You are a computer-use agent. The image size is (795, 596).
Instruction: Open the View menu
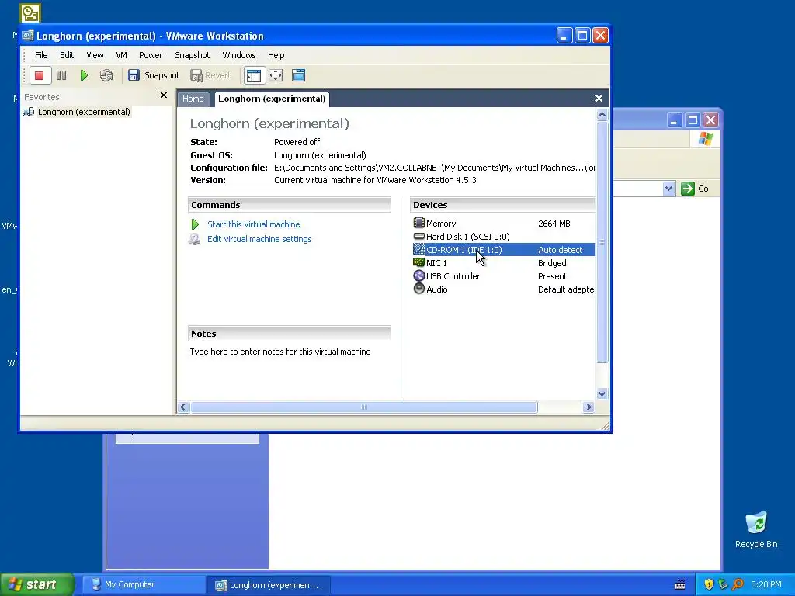click(95, 55)
